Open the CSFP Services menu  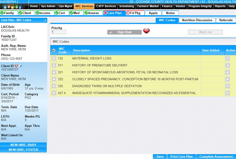click(106, 6)
